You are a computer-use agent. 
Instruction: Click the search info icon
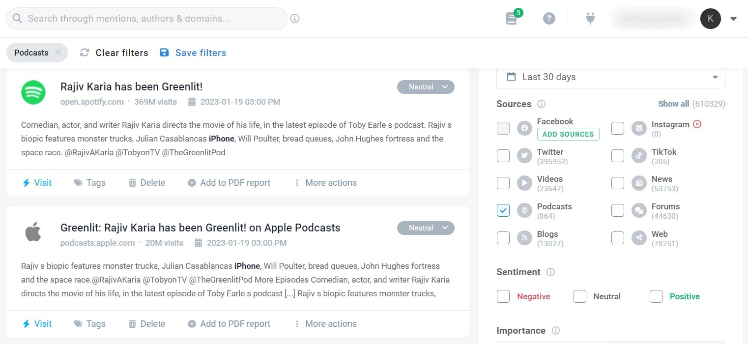295,19
